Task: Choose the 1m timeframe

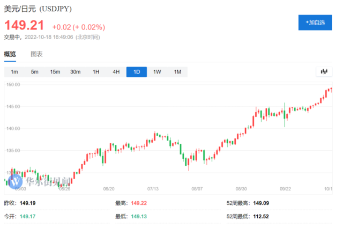Action: click(14, 72)
